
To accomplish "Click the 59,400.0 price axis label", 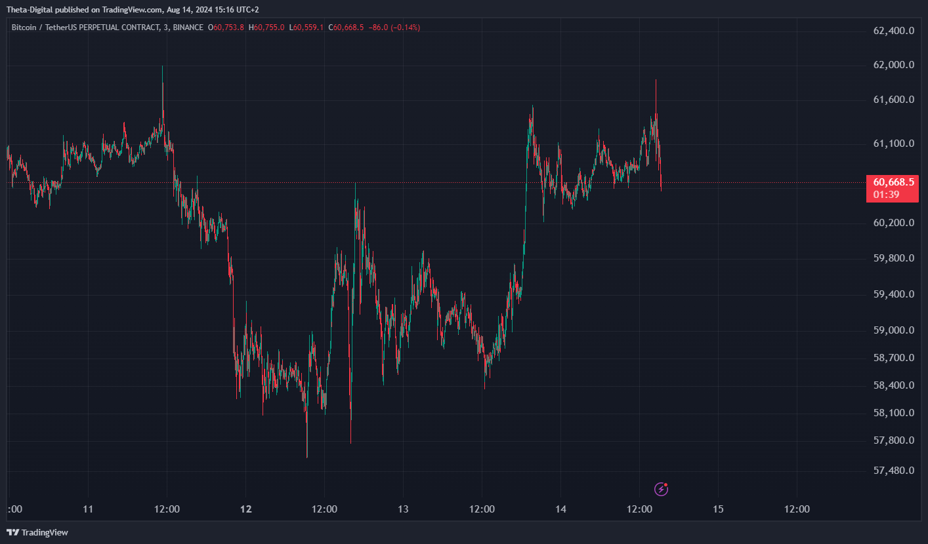I will tap(893, 294).
